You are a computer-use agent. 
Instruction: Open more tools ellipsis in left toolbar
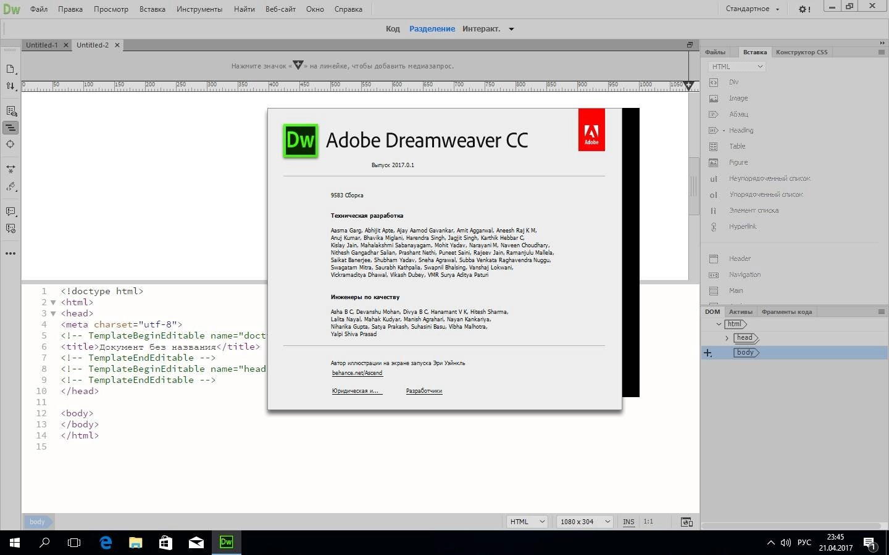pos(10,253)
